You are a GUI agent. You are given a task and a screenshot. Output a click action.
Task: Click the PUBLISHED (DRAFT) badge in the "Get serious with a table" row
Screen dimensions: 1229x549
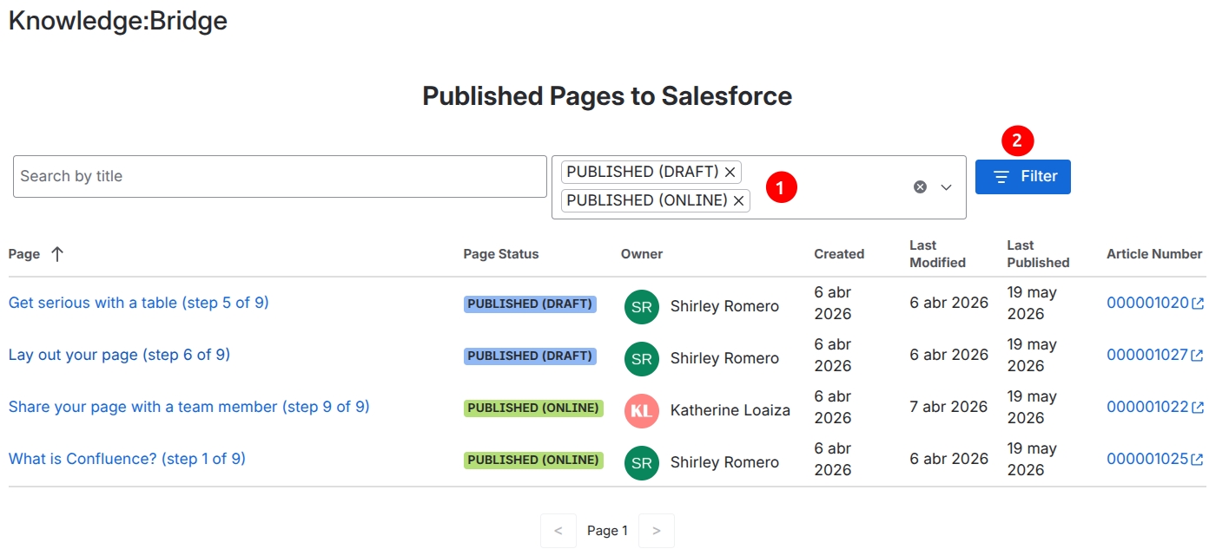click(x=530, y=304)
